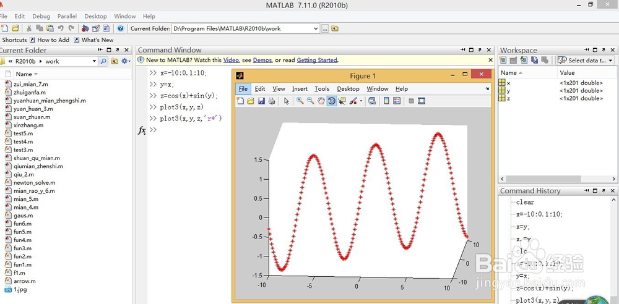This screenshot has height=304, width=619.
Task: Expand the Current Folder path dropdown
Action: [316, 28]
